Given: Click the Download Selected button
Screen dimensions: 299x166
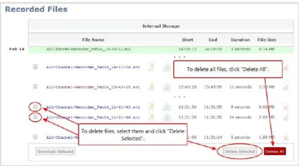Looking at the screenshot, I should (x=55, y=151).
